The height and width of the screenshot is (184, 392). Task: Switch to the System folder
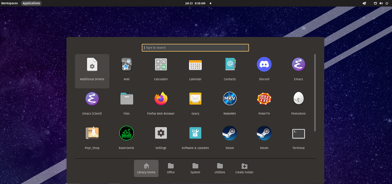coord(195,168)
